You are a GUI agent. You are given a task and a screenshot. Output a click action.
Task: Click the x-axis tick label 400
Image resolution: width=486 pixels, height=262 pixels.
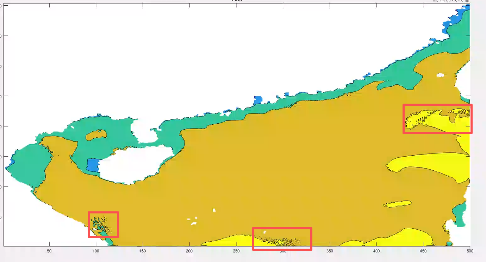click(x=376, y=251)
